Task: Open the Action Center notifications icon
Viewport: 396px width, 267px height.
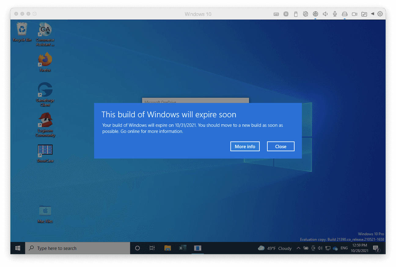Action: pos(376,248)
